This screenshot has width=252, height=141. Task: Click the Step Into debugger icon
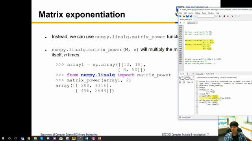232,16
